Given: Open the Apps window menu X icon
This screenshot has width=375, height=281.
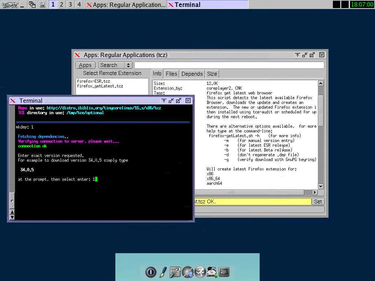Looking at the screenshot, I should (77, 55).
